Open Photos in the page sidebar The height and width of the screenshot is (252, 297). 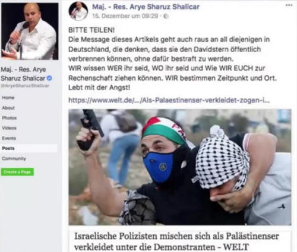[10, 118]
